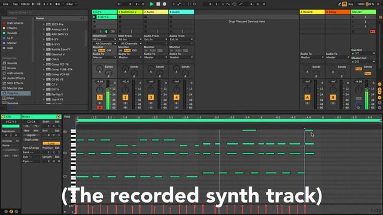Select the 3 Audio track header
This screenshot has width=383, height=215.
click(x=156, y=12)
